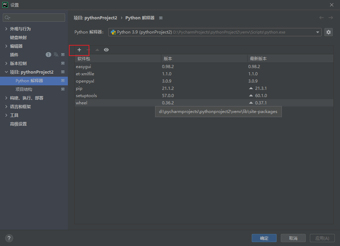Open the Python interpreter dropdown
The height and width of the screenshot is (246, 340).
(x=317, y=32)
